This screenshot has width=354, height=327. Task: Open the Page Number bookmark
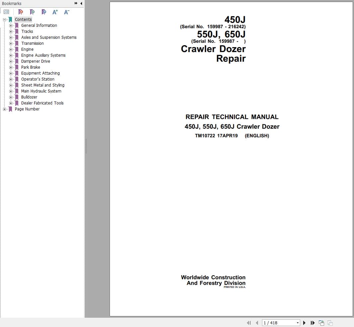[27, 109]
